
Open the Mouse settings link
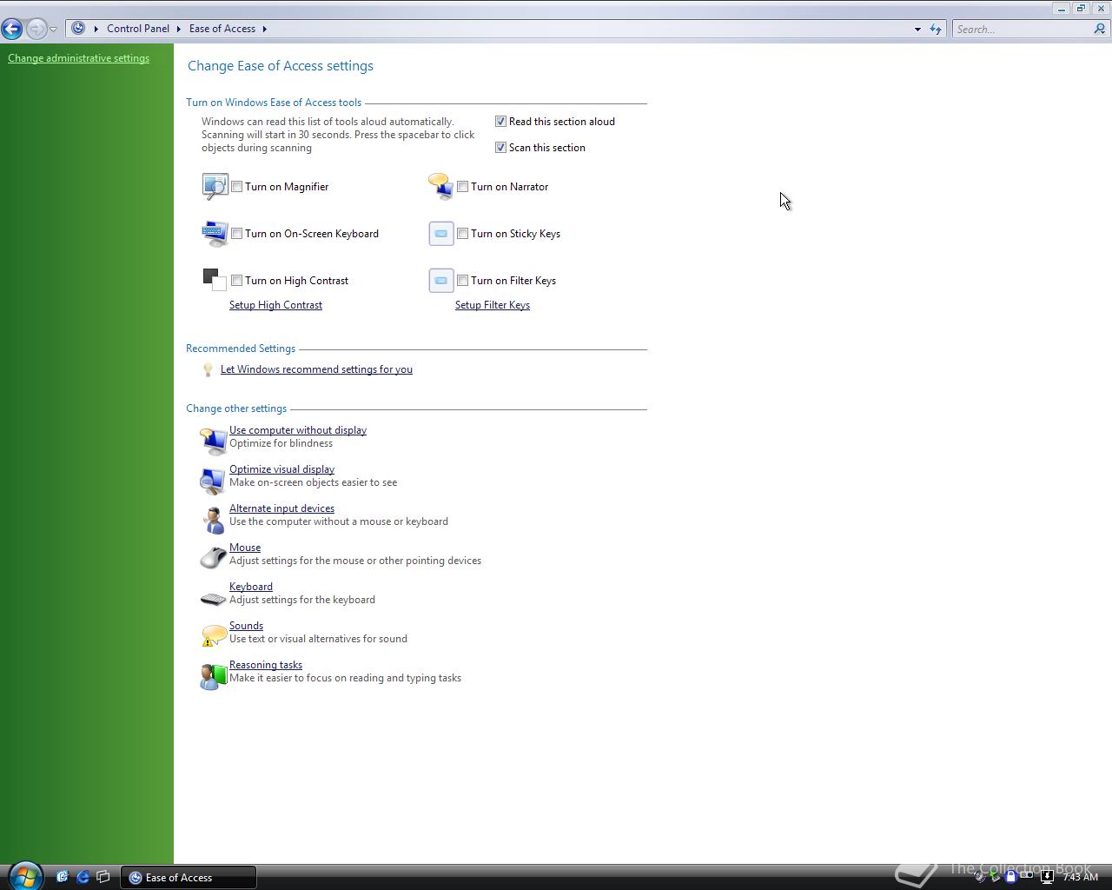point(245,548)
